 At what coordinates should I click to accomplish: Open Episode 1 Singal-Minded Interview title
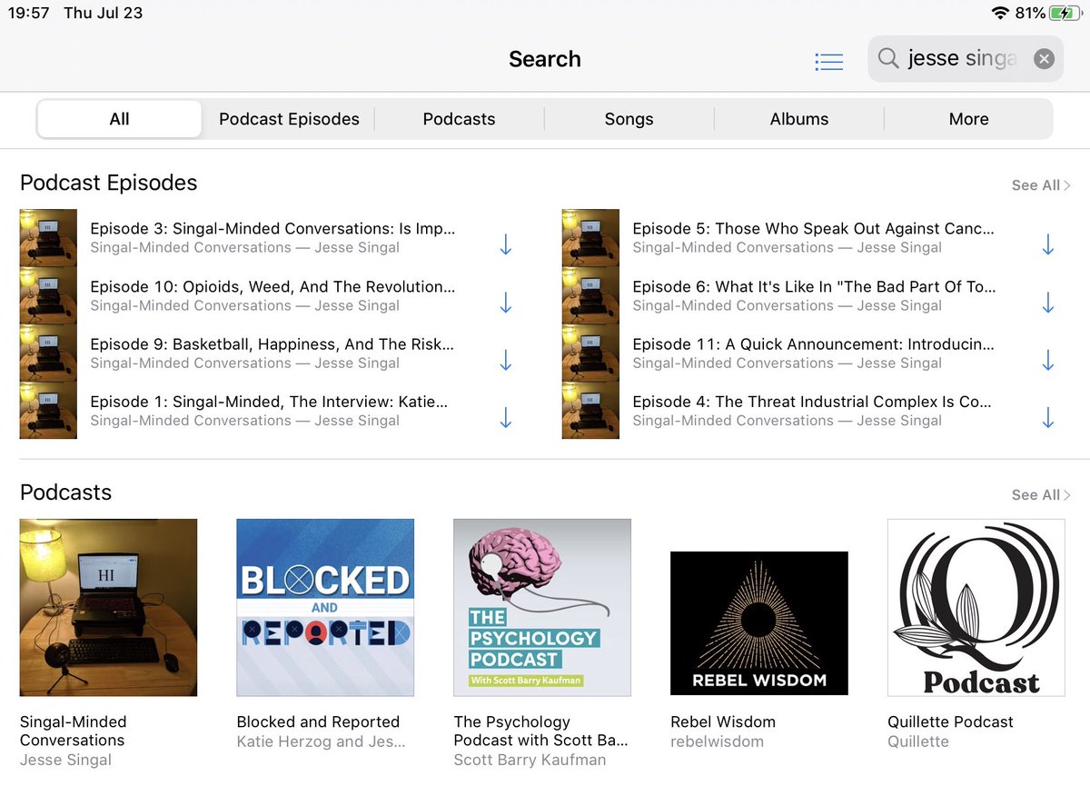[x=269, y=402]
